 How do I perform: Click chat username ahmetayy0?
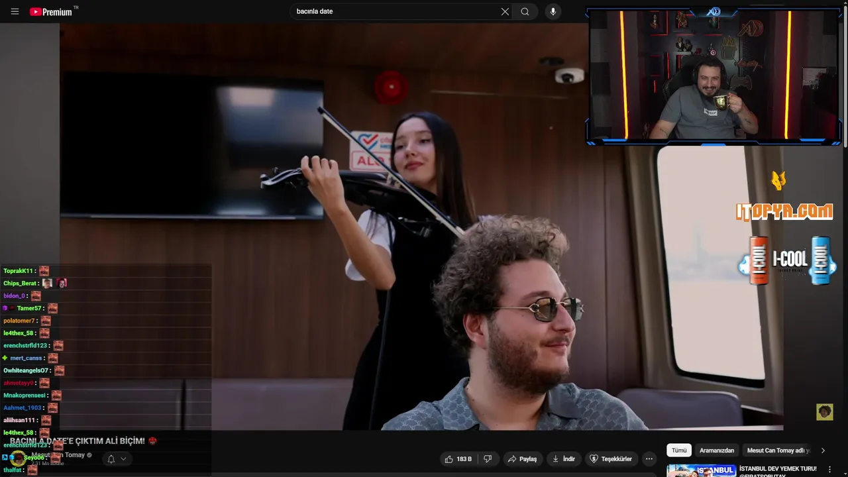[x=18, y=383]
